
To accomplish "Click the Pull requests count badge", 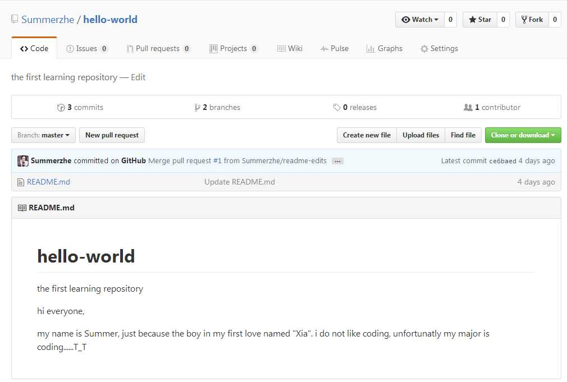I will pyautogui.click(x=186, y=49).
